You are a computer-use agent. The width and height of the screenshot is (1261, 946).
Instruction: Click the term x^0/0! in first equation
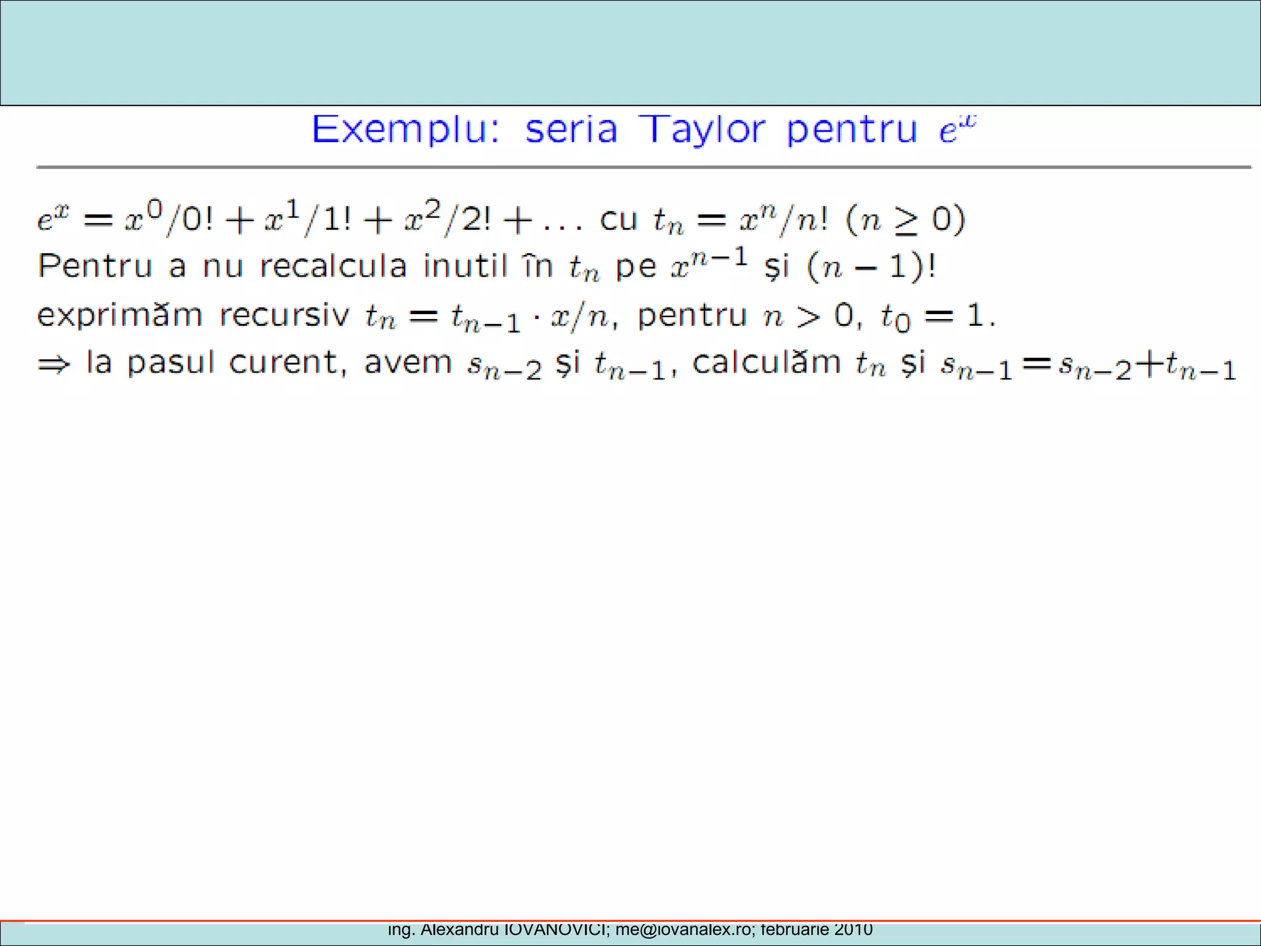pyautogui.click(x=169, y=219)
